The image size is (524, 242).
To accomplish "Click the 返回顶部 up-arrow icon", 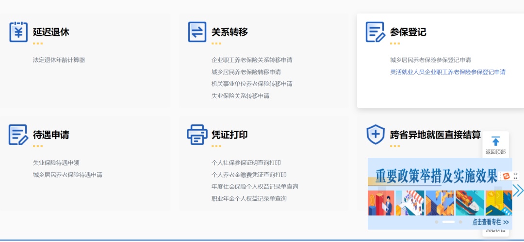I will [x=495, y=141].
